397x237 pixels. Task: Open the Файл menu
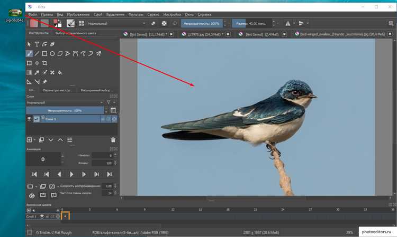point(33,14)
